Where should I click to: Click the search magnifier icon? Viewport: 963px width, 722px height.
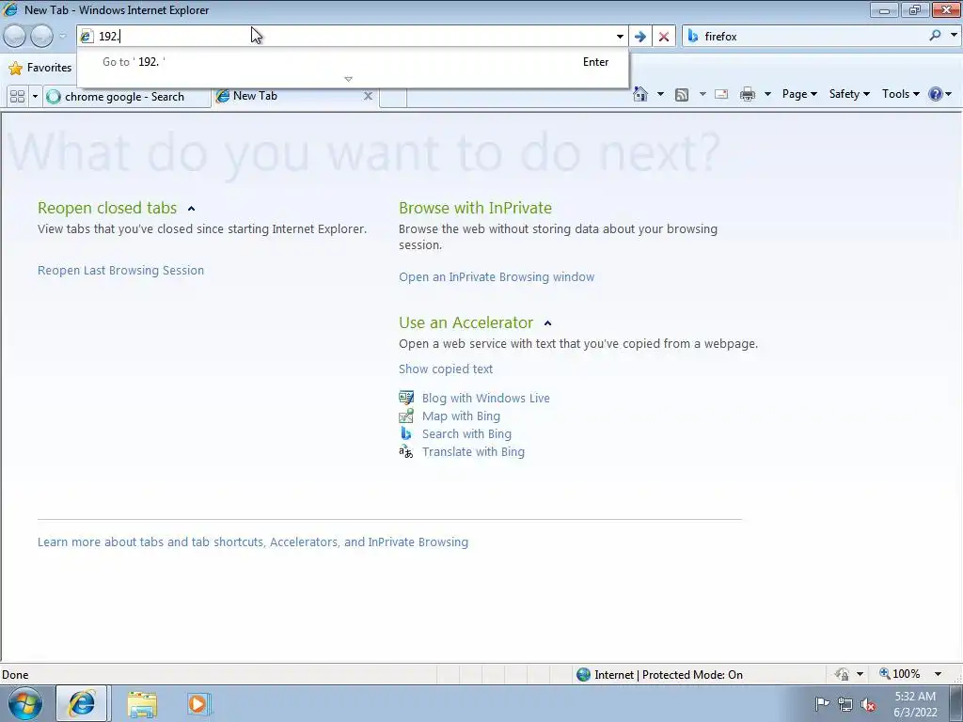[x=935, y=36]
